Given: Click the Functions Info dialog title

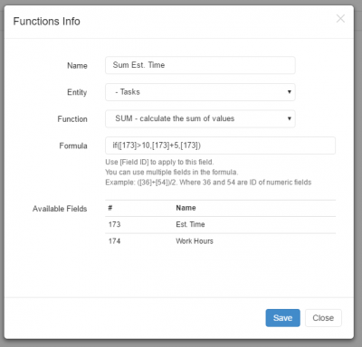Looking at the screenshot, I should tap(47, 22).
